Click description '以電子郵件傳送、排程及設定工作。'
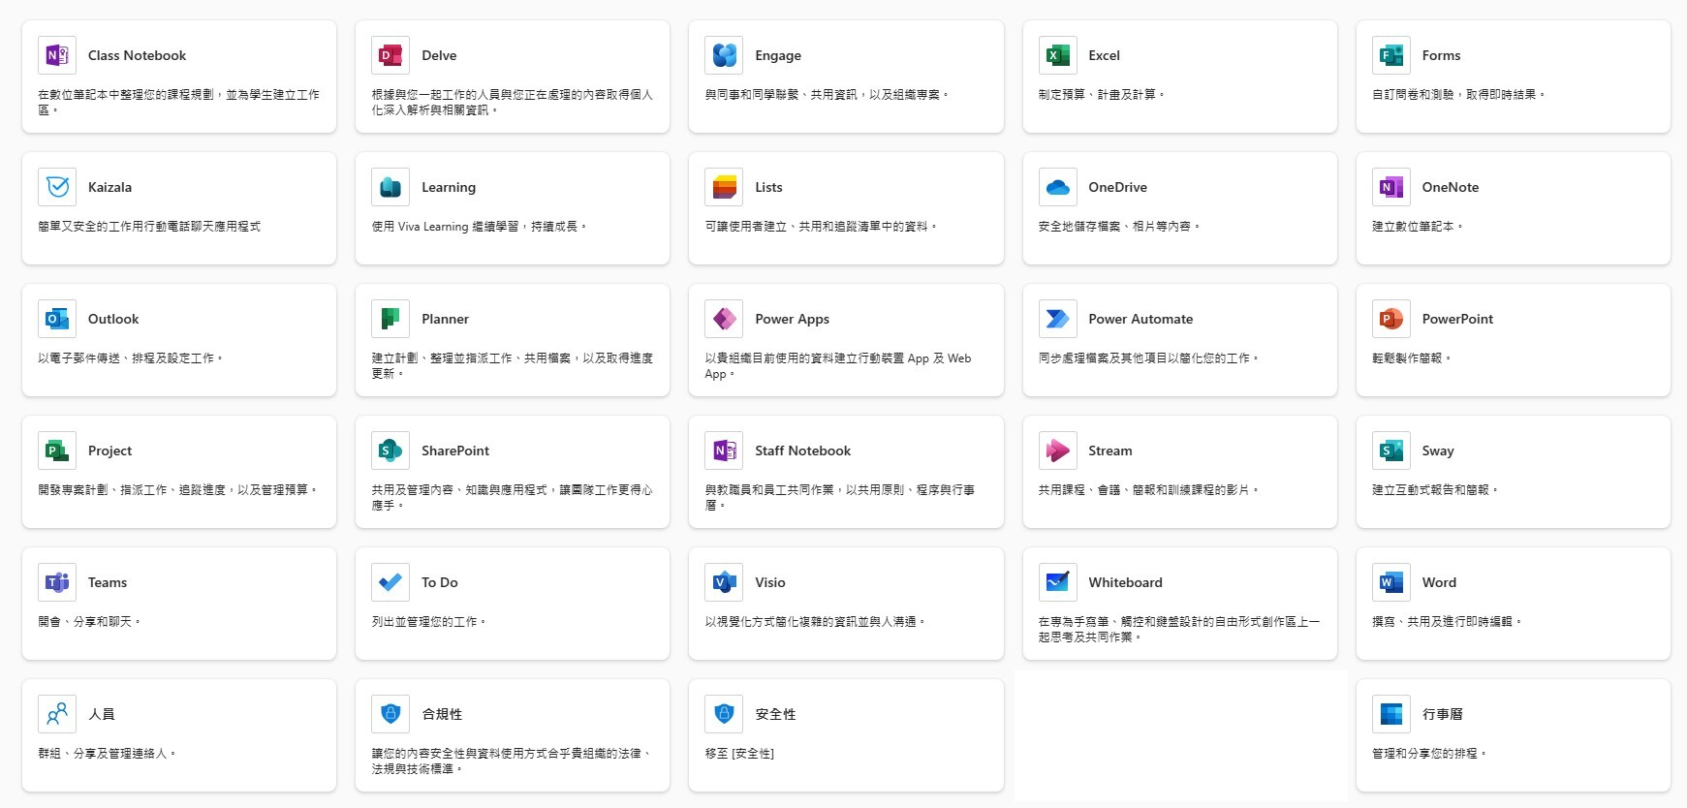The height and width of the screenshot is (808, 1687). point(131,358)
